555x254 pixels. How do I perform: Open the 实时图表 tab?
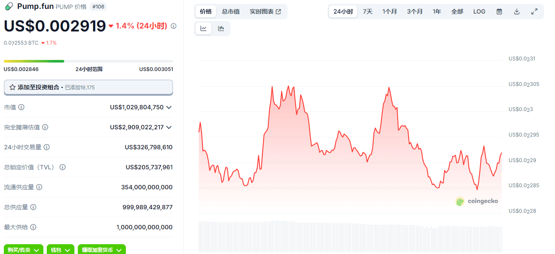click(x=265, y=11)
